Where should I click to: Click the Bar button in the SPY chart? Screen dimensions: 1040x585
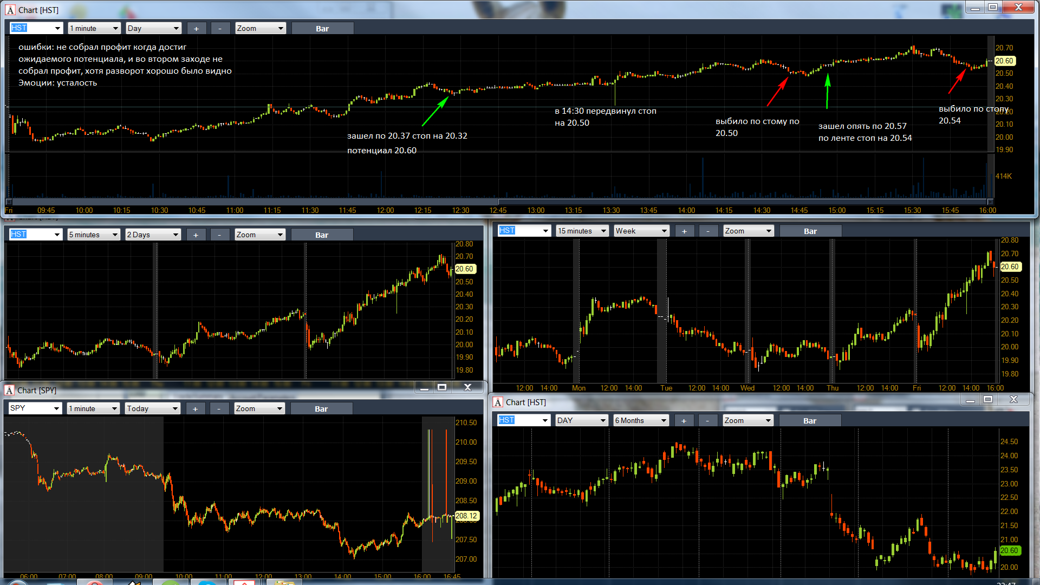click(x=321, y=409)
